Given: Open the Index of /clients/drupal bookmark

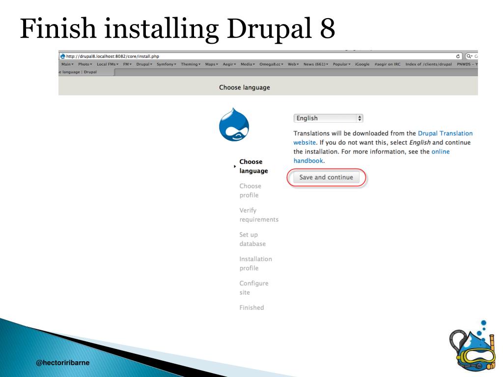Looking at the screenshot, I should (x=428, y=64).
